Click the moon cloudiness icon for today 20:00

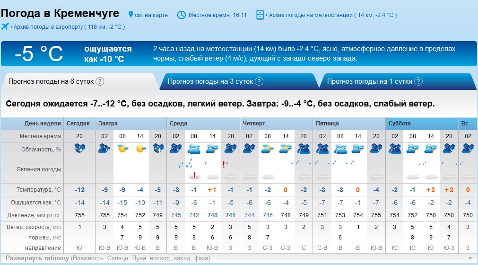coord(79,149)
